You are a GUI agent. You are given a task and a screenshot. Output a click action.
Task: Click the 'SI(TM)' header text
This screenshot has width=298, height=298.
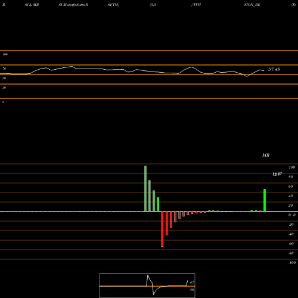[x=113, y=5]
